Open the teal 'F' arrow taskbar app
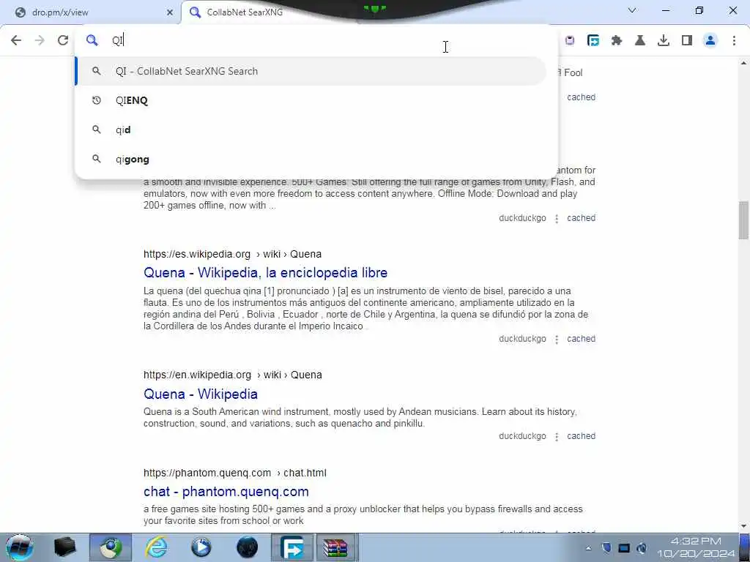The width and height of the screenshot is (750, 562). coord(292,547)
